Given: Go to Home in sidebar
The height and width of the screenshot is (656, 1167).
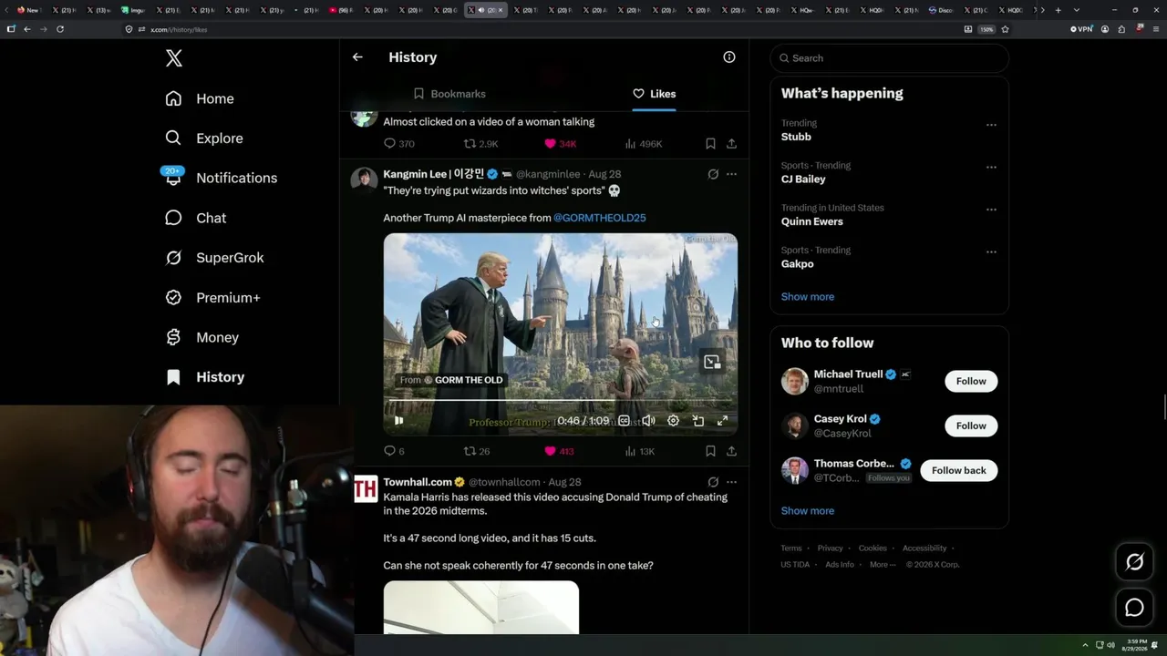Looking at the screenshot, I should [x=200, y=98].
